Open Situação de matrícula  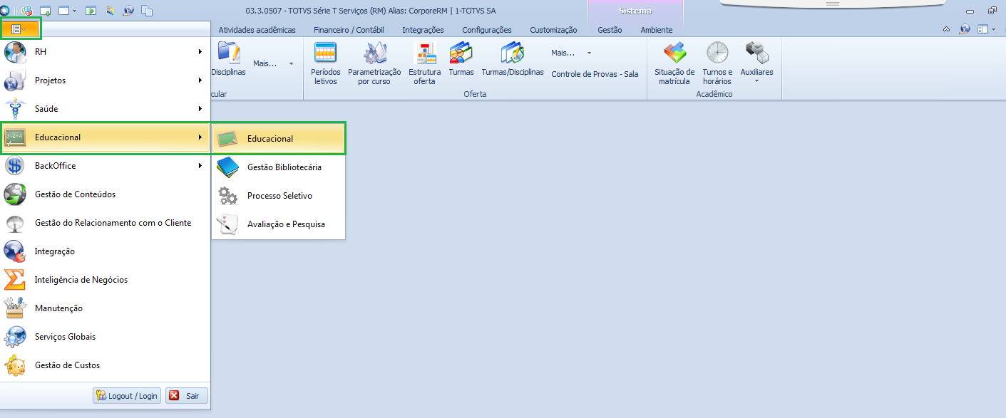[x=674, y=63]
